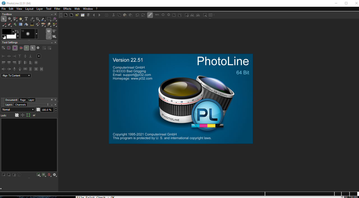Select the Dodge light brush tool
Screen dimensions: 359x198
click(54, 24)
